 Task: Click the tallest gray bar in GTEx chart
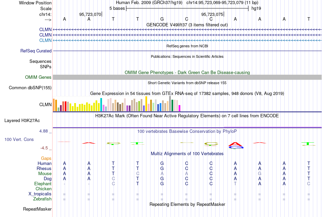[x=170, y=103]
